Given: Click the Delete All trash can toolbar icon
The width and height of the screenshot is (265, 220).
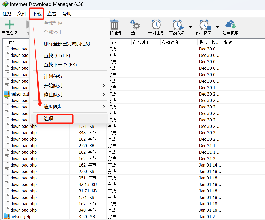Looking at the screenshot, I should coord(114,25).
